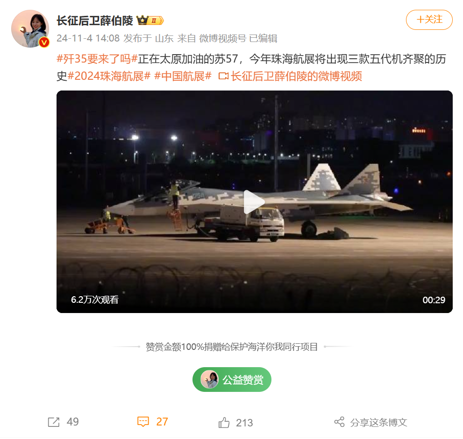Open the #2024珠海航展# hashtag
The image size is (463, 439).
(109, 76)
